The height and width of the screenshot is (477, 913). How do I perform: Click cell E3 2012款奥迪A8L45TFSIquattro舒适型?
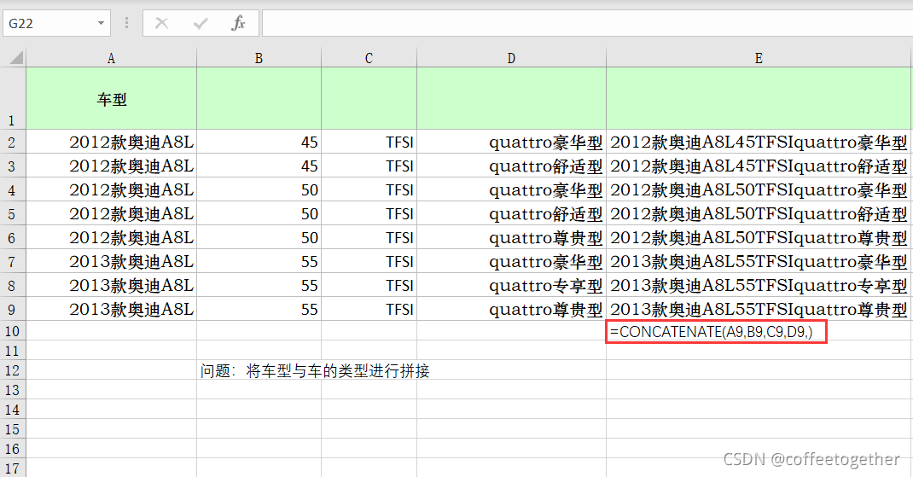759,166
